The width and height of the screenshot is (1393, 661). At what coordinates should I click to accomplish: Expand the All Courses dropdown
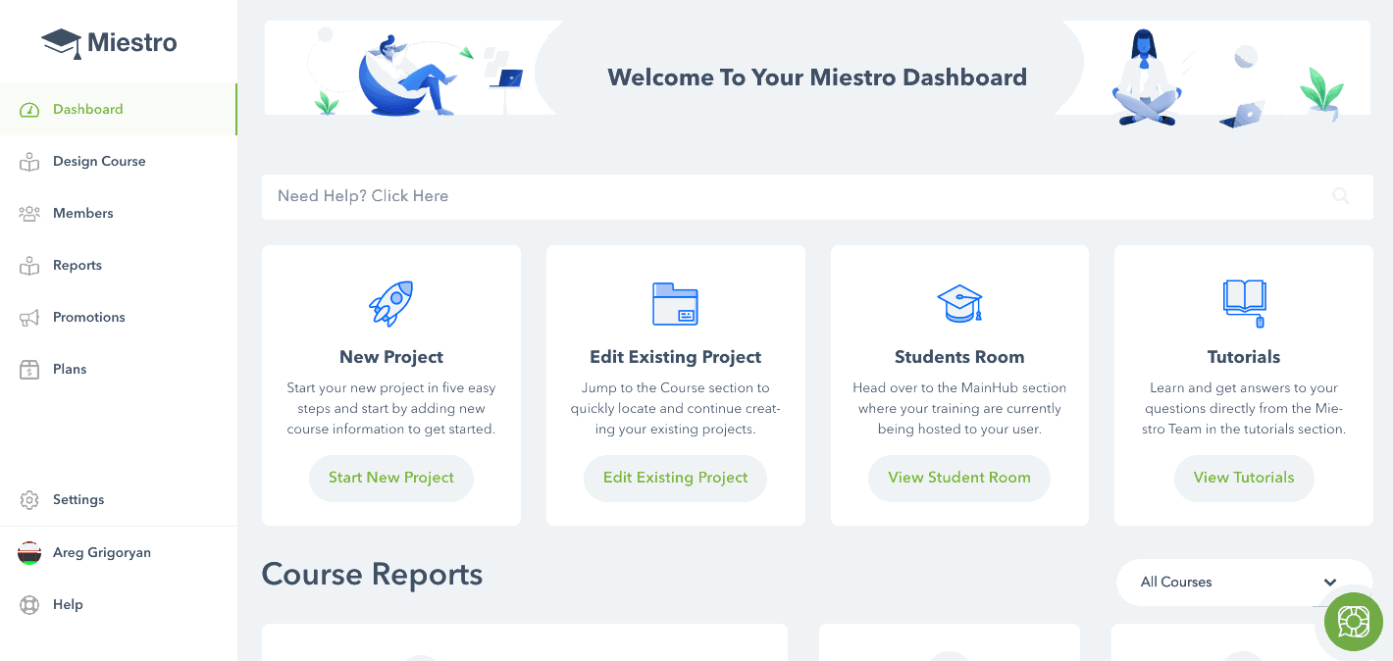point(1244,583)
